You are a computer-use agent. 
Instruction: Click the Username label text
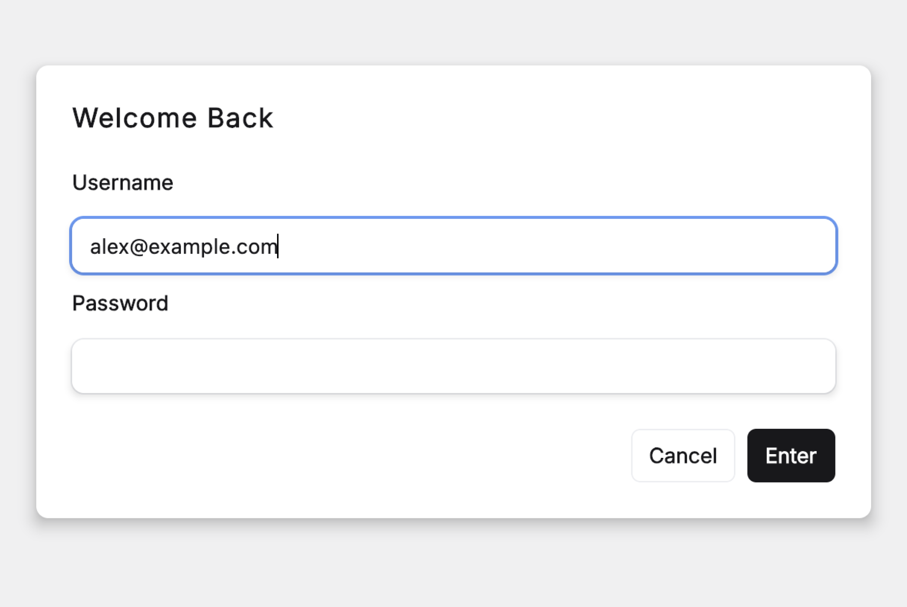click(122, 183)
